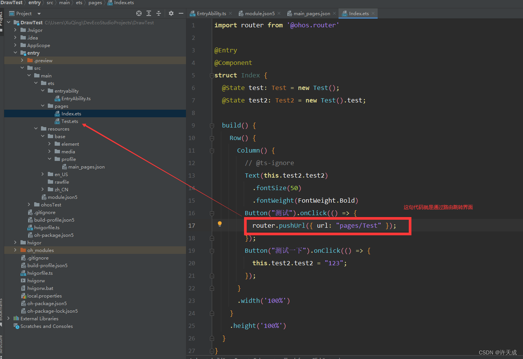523x359 pixels.
Task: Click the locate-file target icon in Project panel
Action: 139,13
